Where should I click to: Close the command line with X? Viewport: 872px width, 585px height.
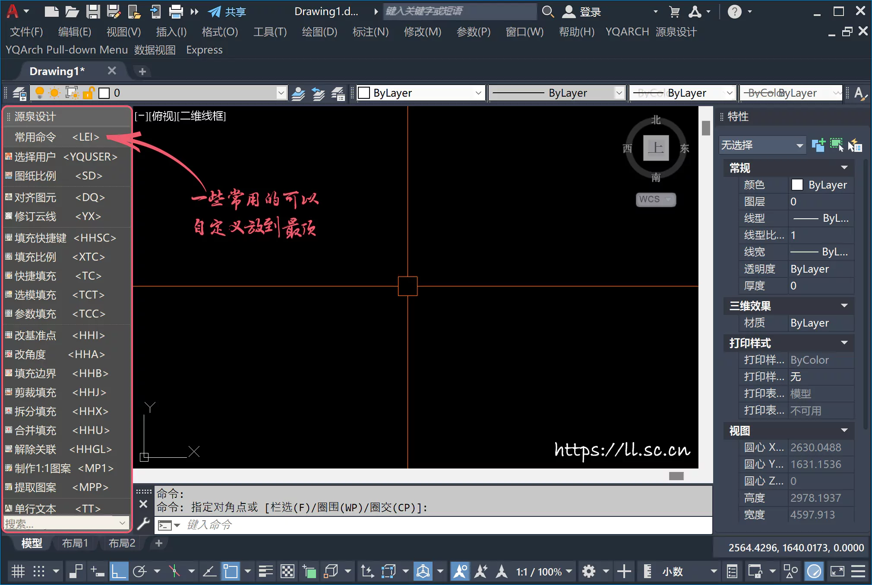143,504
